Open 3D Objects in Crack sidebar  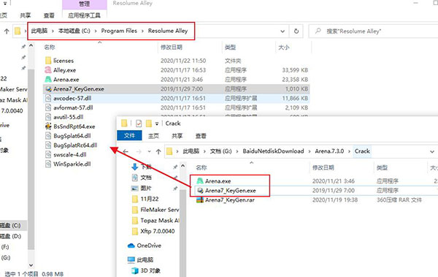click(x=146, y=270)
